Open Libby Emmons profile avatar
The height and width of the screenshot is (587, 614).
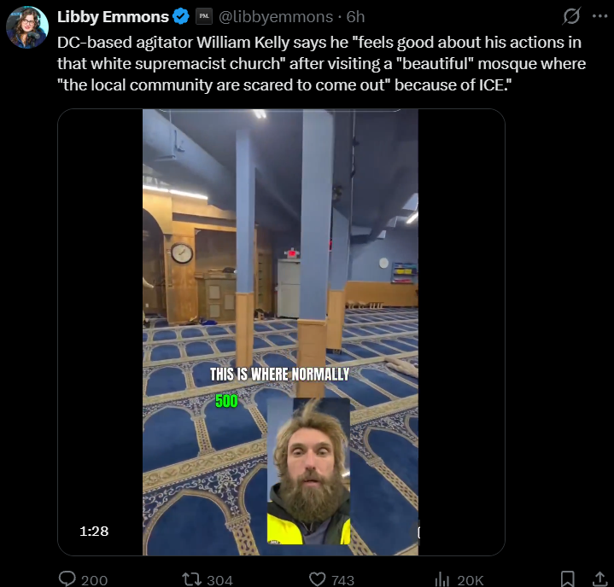27,27
